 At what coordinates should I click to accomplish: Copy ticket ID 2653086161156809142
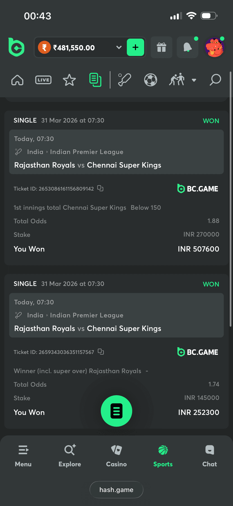click(100, 188)
